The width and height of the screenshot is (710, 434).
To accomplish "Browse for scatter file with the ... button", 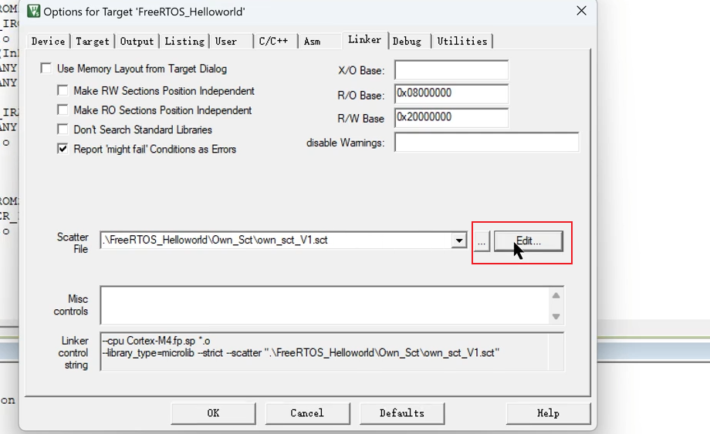I will [x=482, y=241].
